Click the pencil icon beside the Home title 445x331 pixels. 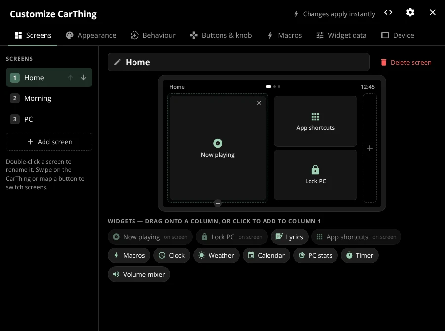(x=118, y=62)
